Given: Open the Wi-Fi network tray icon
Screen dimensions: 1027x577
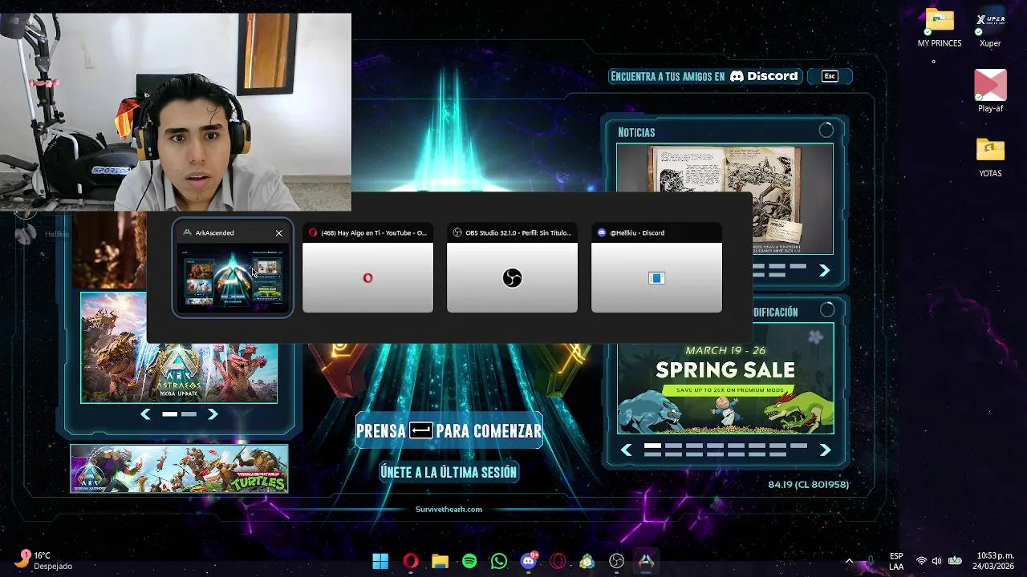Looking at the screenshot, I should (921, 561).
